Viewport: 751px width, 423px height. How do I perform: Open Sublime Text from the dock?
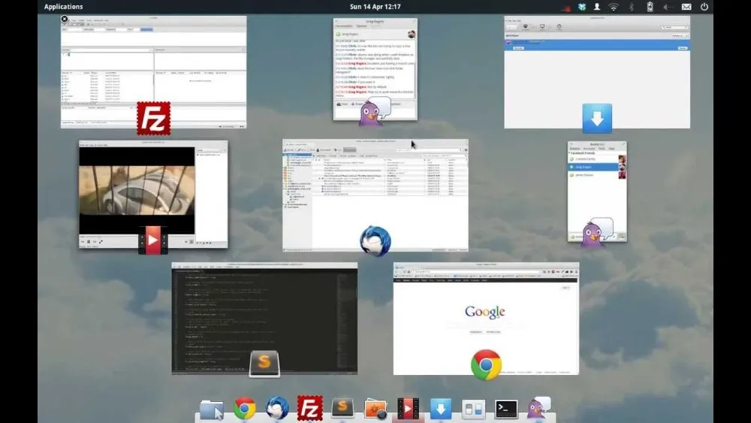click(x=343, y=408)
